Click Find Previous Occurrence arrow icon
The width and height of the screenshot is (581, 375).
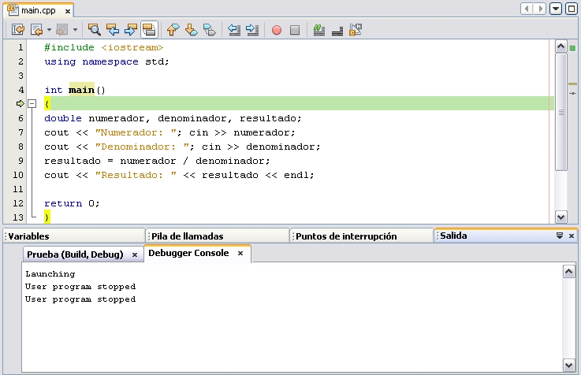[x=113, y=30]
